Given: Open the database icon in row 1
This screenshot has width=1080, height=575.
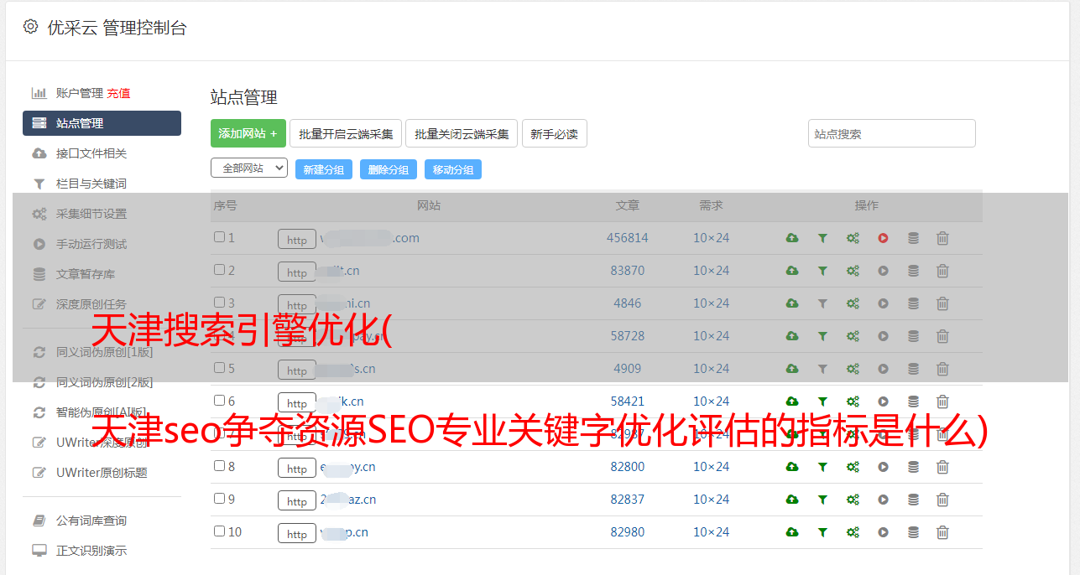Looking at the screenshot, I should (x=913, y=238).
